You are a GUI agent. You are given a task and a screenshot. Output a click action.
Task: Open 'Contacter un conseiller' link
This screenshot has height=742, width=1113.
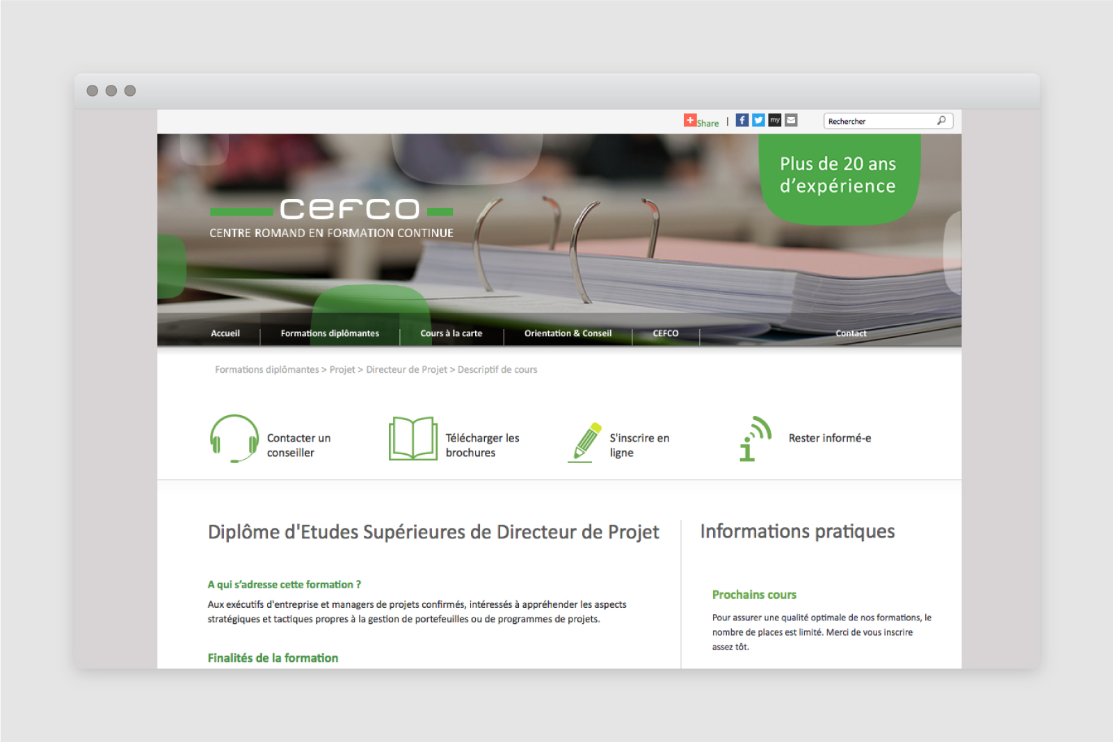(x=298, y=445)
